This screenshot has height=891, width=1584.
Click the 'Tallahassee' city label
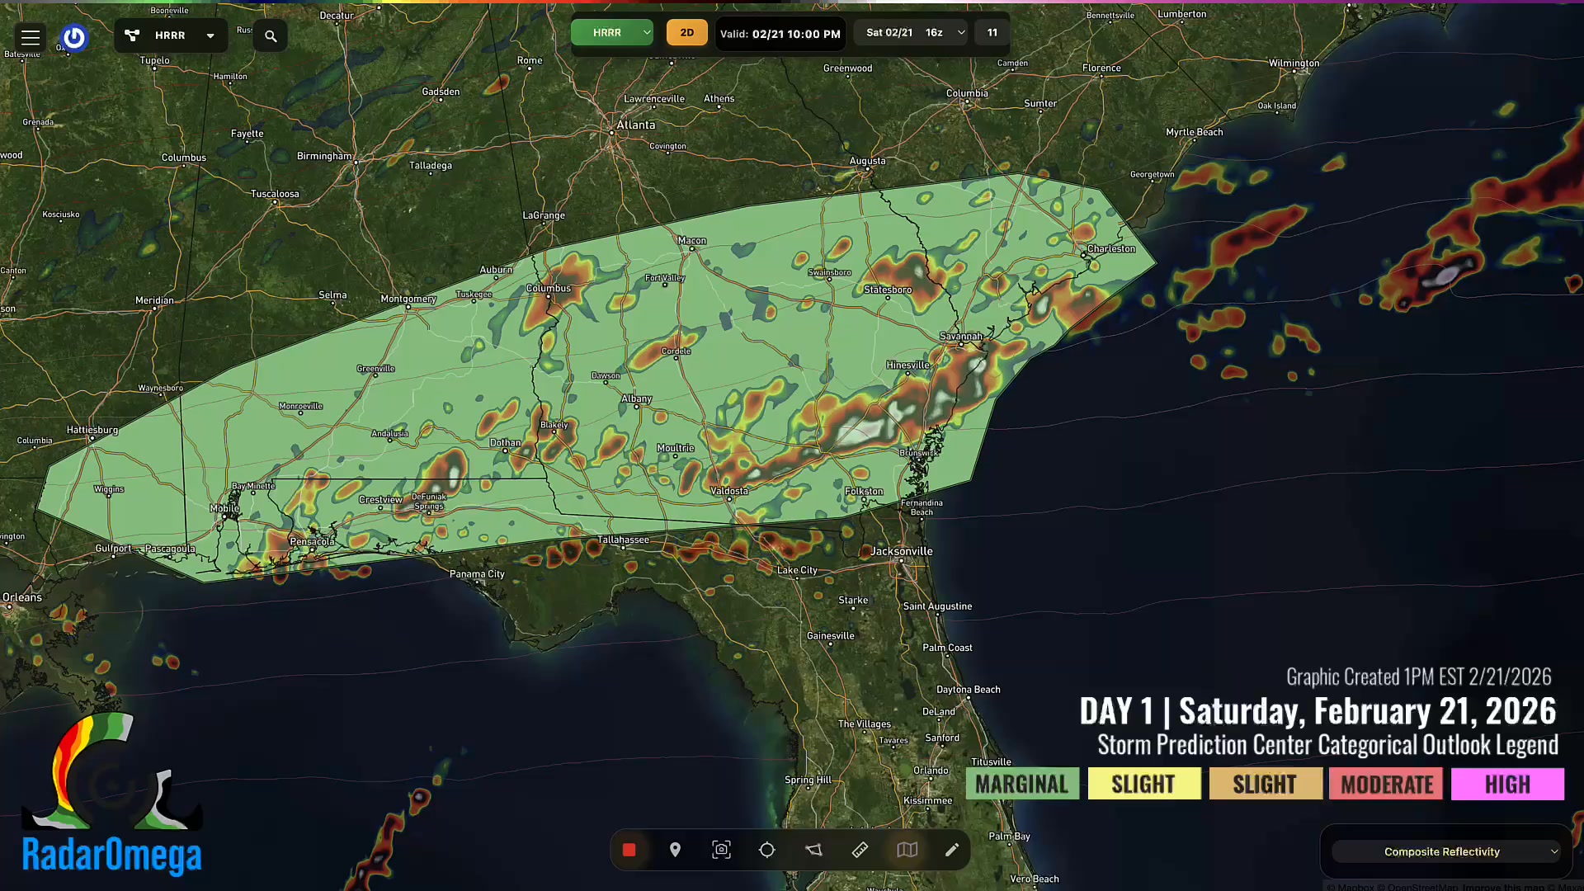click(623, 540)
